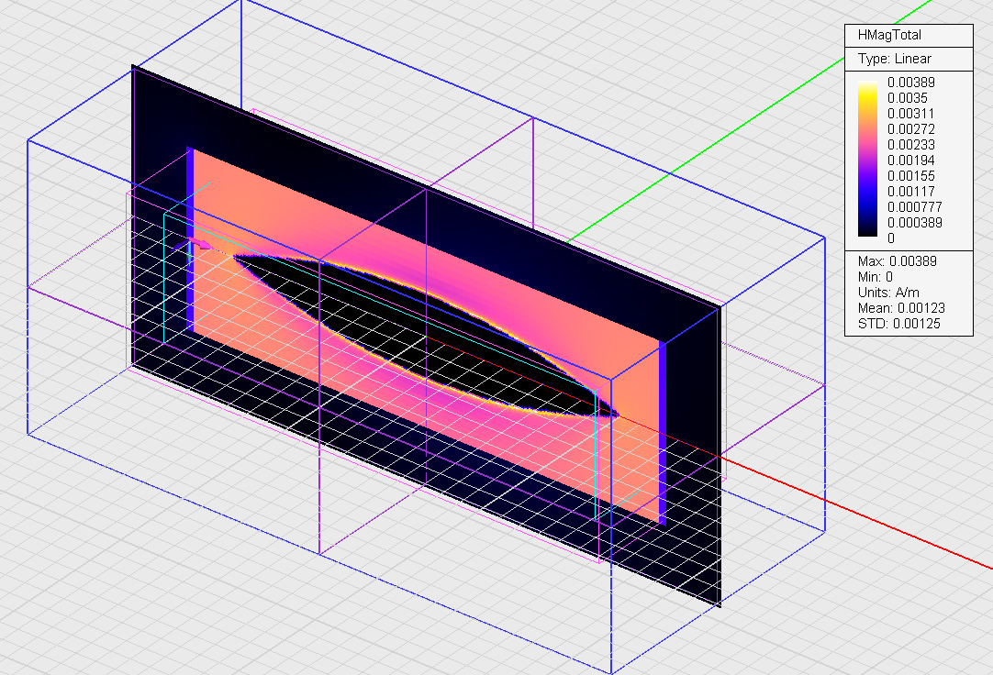Select the 0.0035 scale value
The width and height of the screenshot is (993, 675).
pos(907,98)
